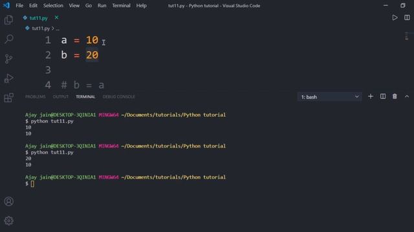Split the editor to the right

tap(407, 17)
